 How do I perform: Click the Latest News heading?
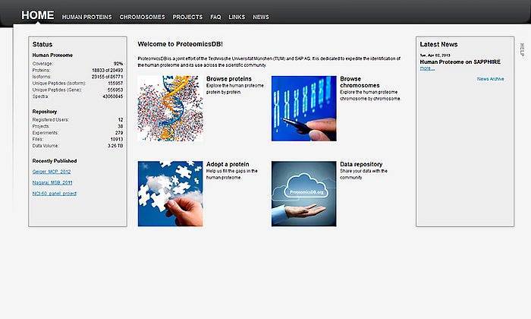coord(438,44)
